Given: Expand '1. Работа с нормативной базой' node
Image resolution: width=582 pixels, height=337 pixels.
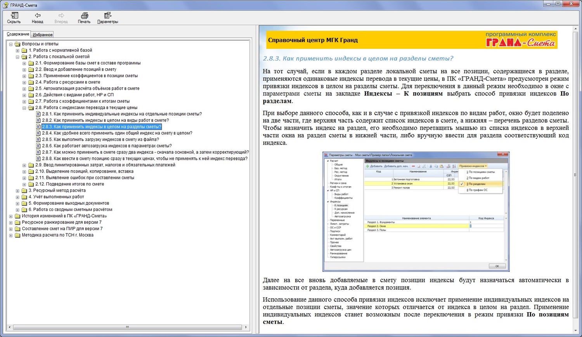Looking at the screenshot, I should pos(17,50).
